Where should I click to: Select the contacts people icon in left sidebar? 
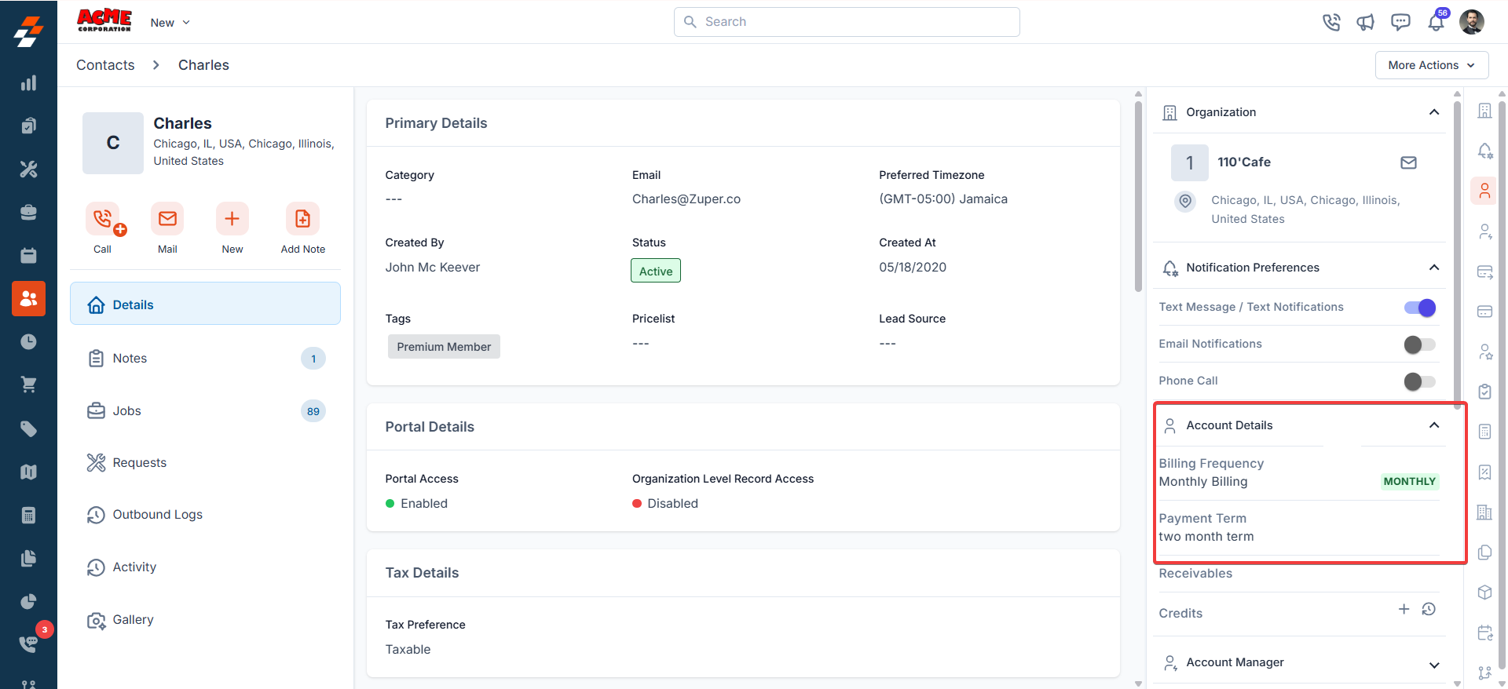click(28, 298)
